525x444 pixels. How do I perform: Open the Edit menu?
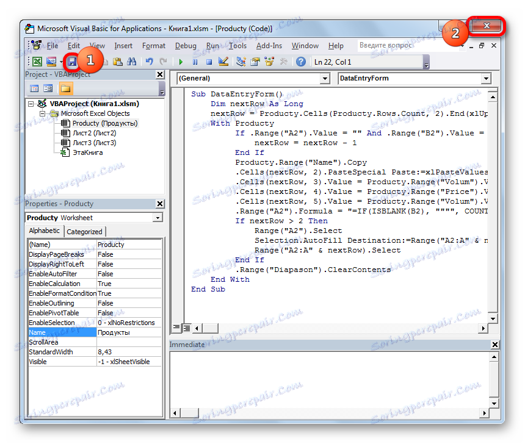coord(74,46)
